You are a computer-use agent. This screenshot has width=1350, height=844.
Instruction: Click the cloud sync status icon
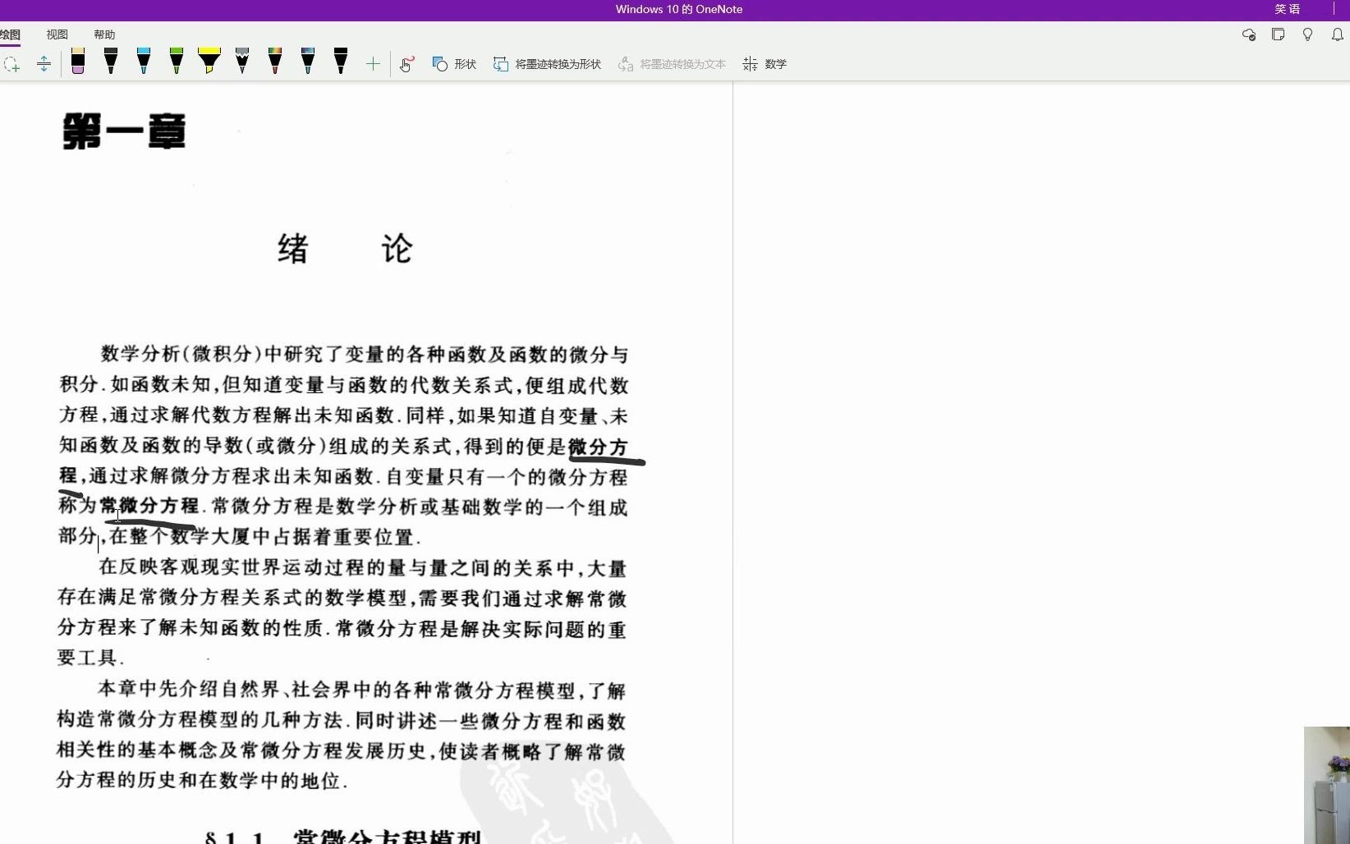(x=1249, y=35)
